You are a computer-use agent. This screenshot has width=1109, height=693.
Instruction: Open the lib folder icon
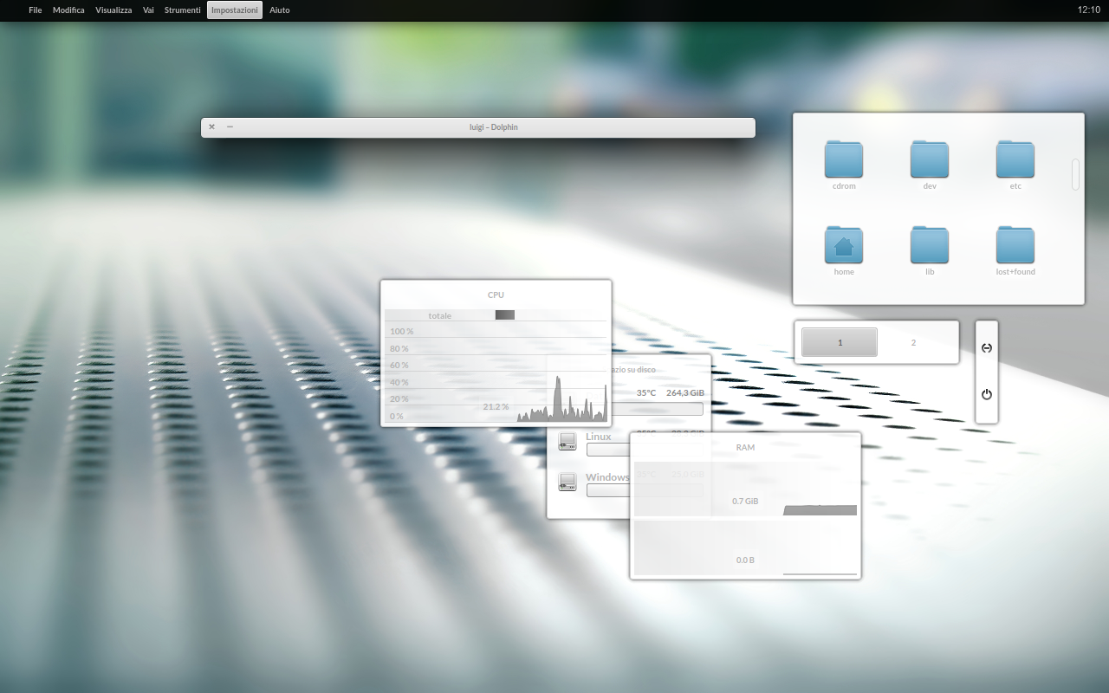(x=930, y=245)
